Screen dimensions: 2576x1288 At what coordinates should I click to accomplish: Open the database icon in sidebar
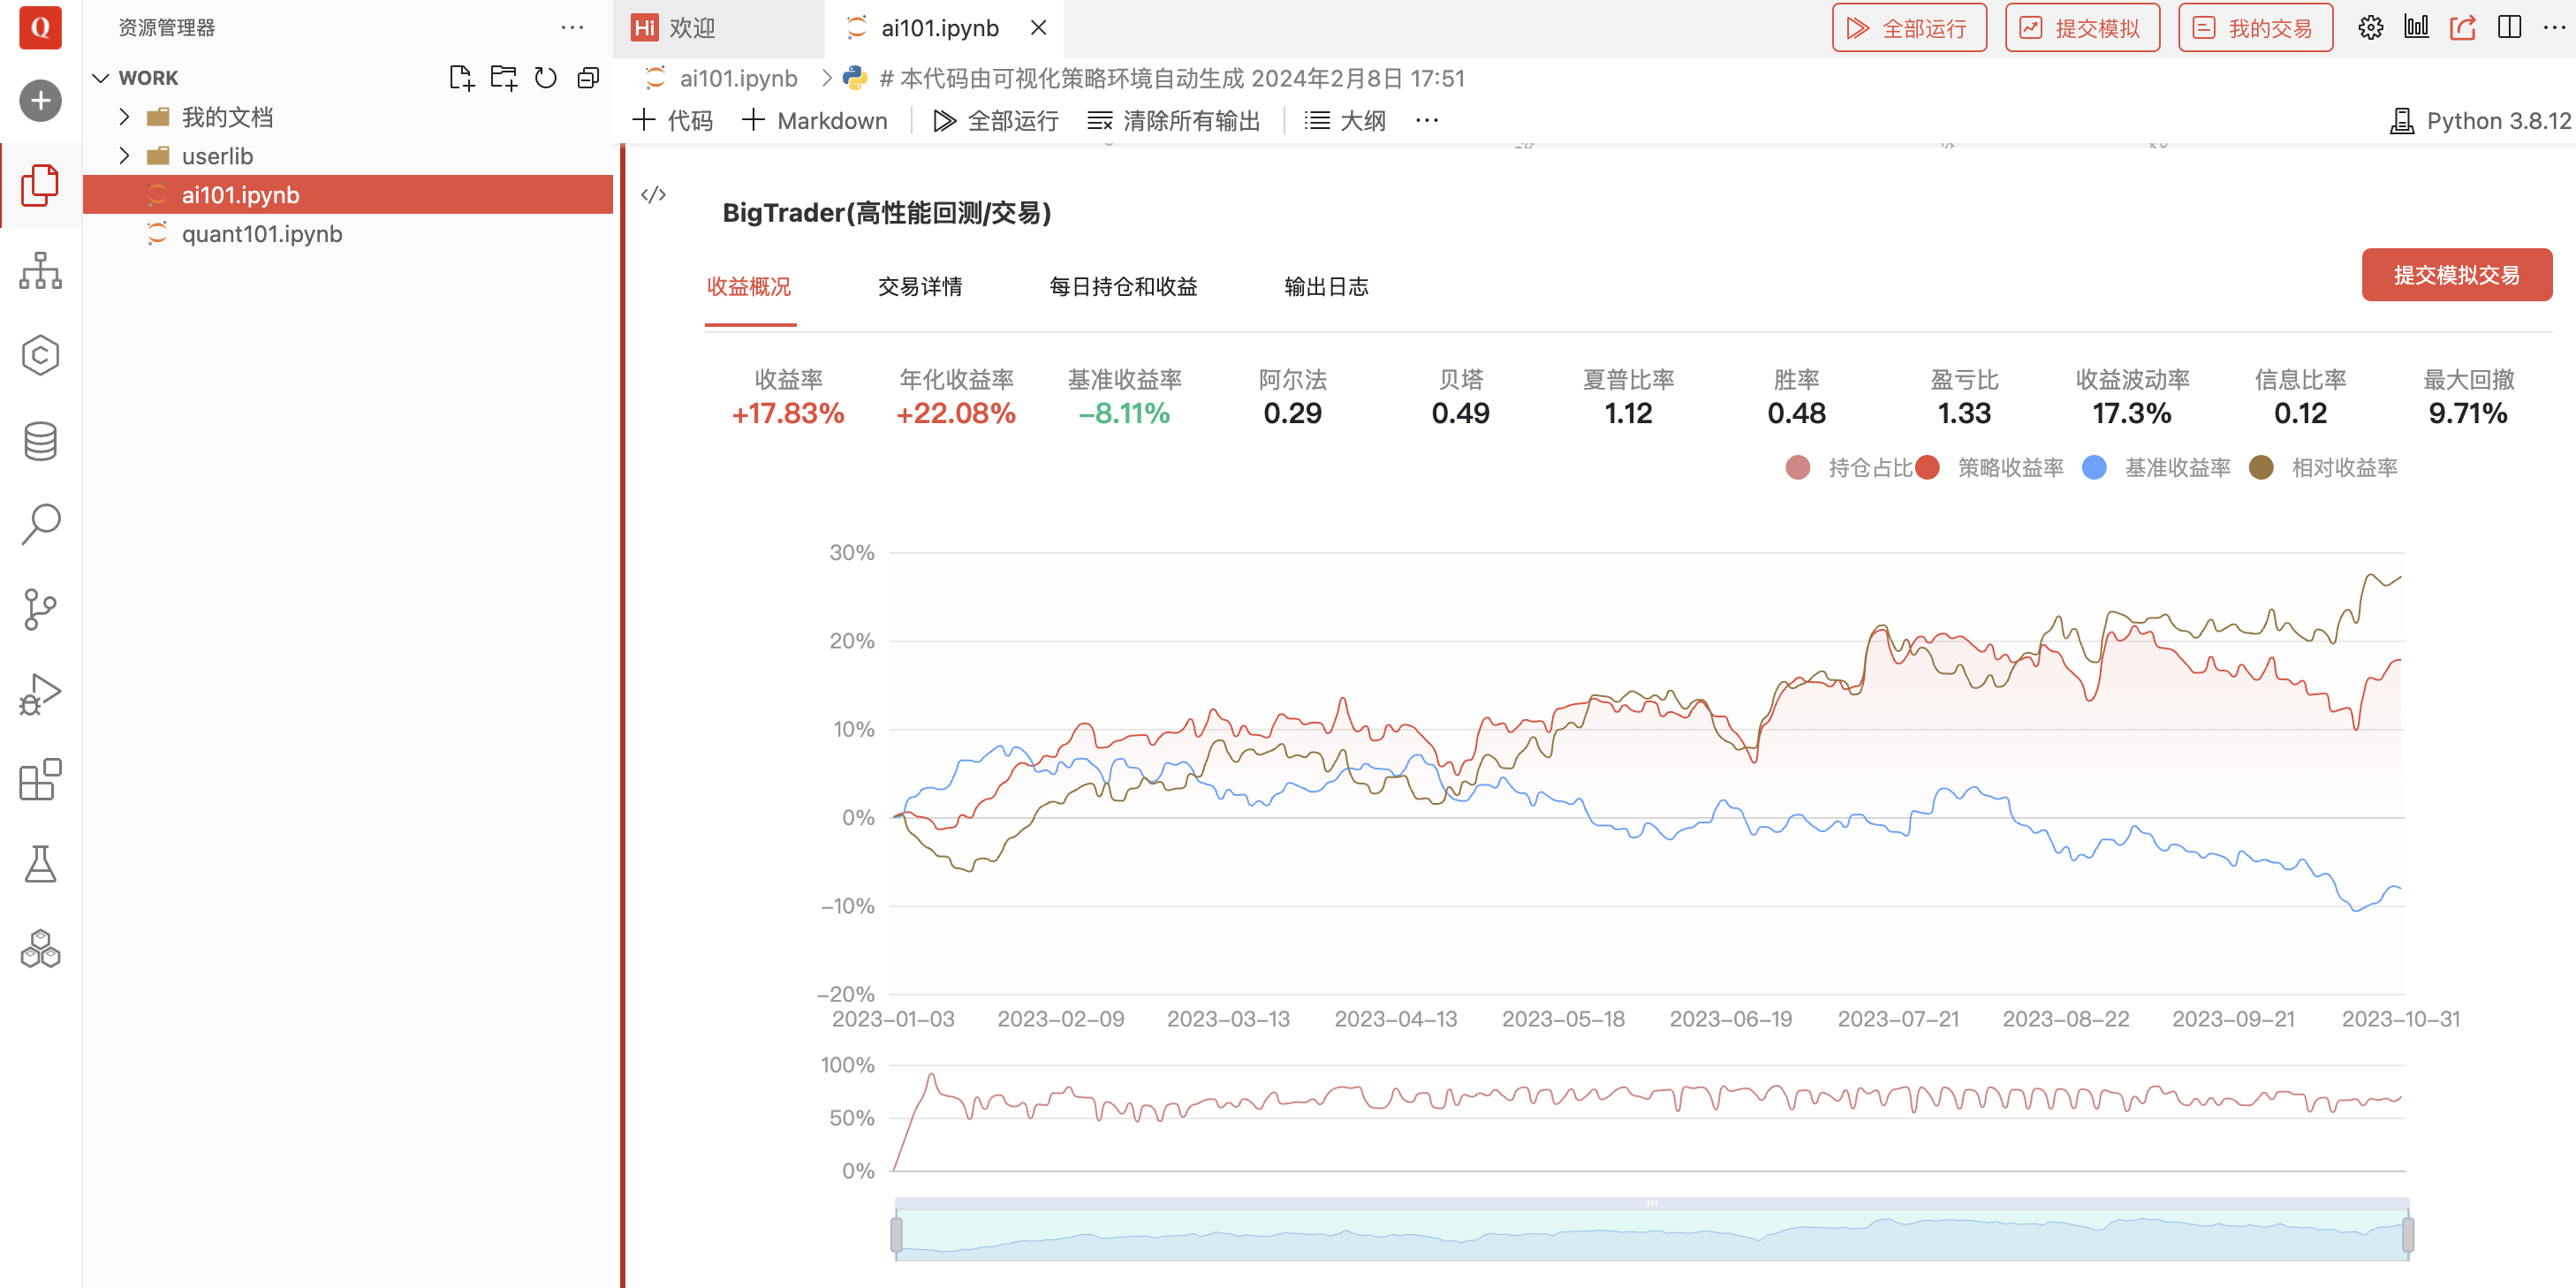coord(40,440)
